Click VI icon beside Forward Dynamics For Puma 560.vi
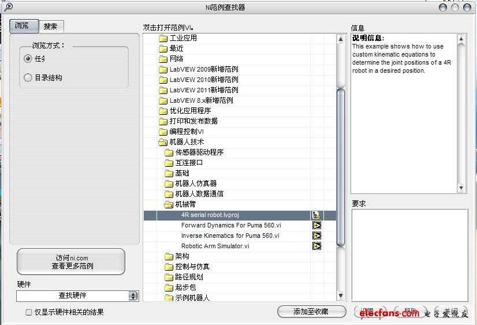The height and width of the screenshot is (325, 477). (316, 226)
